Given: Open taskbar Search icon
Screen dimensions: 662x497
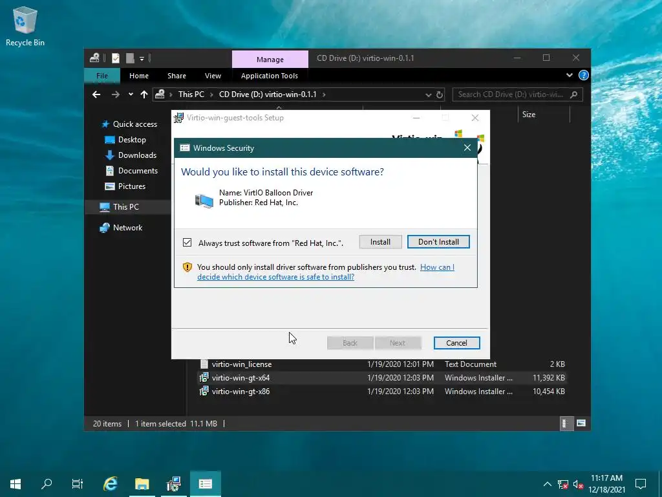Looking at the screenshot, I should (x=47, y=484).
